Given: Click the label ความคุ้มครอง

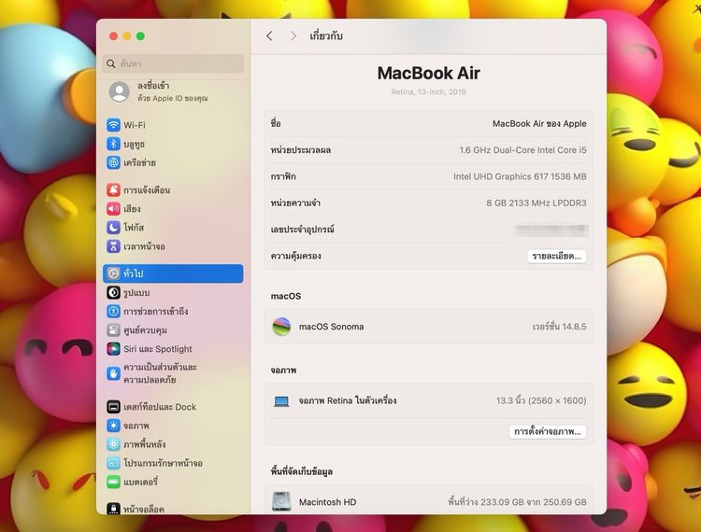Looking at the screenshot, I should (296, 256).
